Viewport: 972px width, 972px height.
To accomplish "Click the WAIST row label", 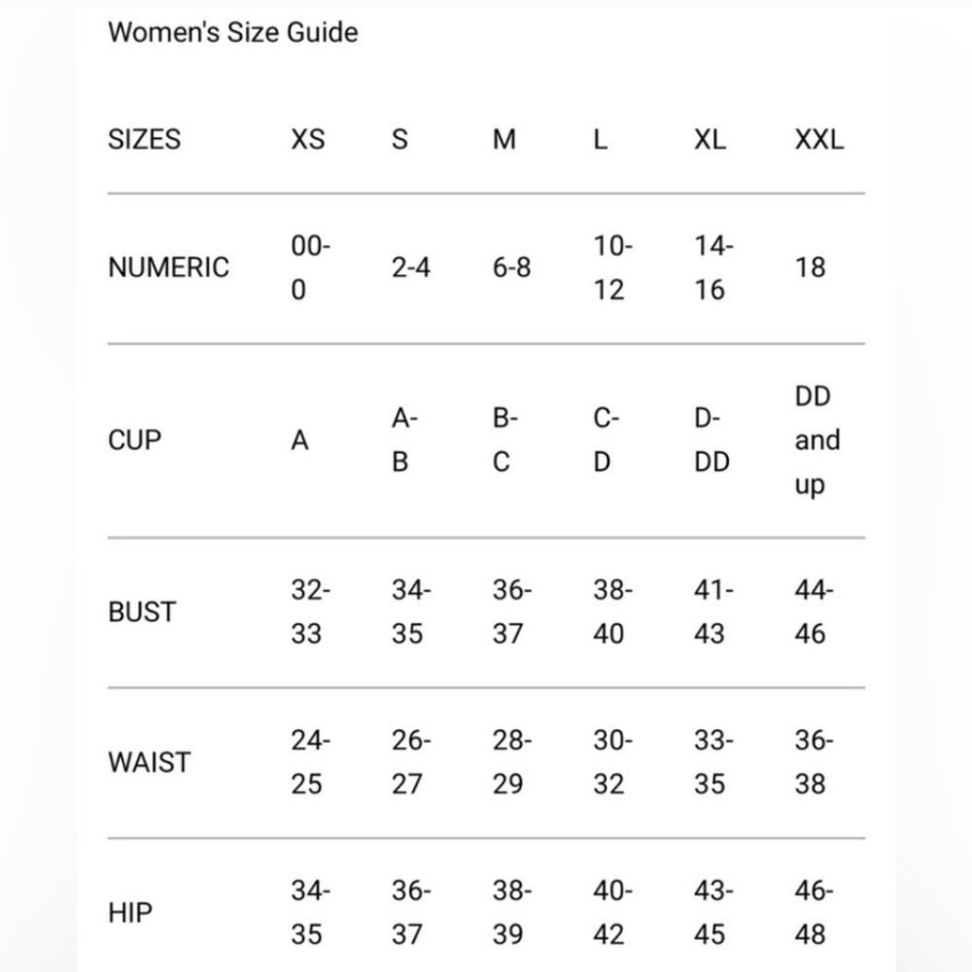I will coord(150,763).
